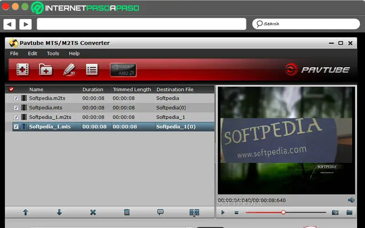The image size is (365, 228).
Task: Click the Add from folder icon
Action: 45,69
